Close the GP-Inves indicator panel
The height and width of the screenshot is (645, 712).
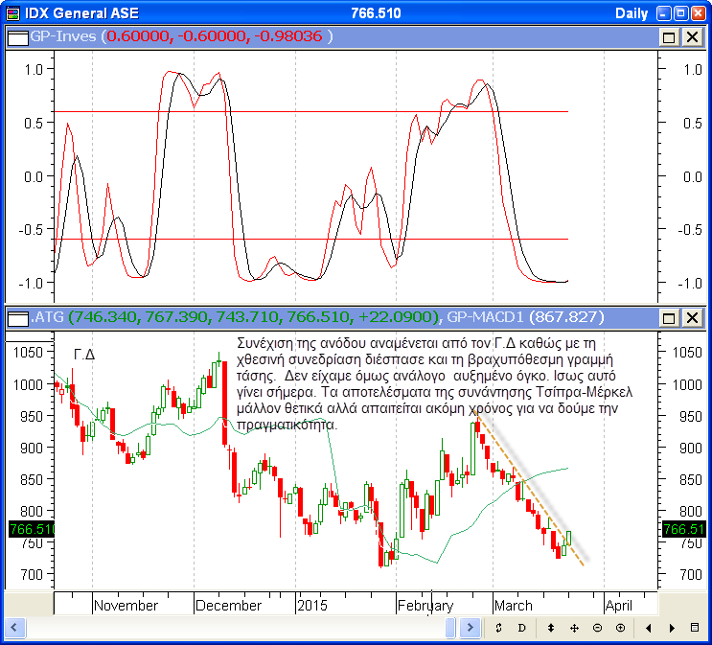tap(693, 36)
